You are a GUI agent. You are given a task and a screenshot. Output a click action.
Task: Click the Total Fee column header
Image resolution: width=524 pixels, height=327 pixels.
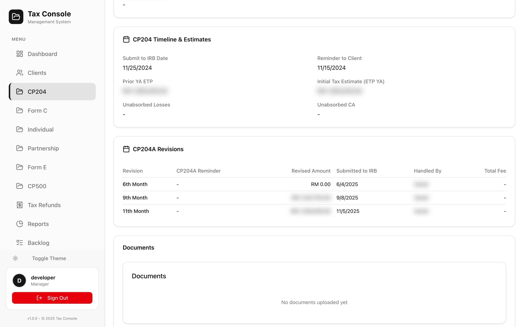(495, 171)
